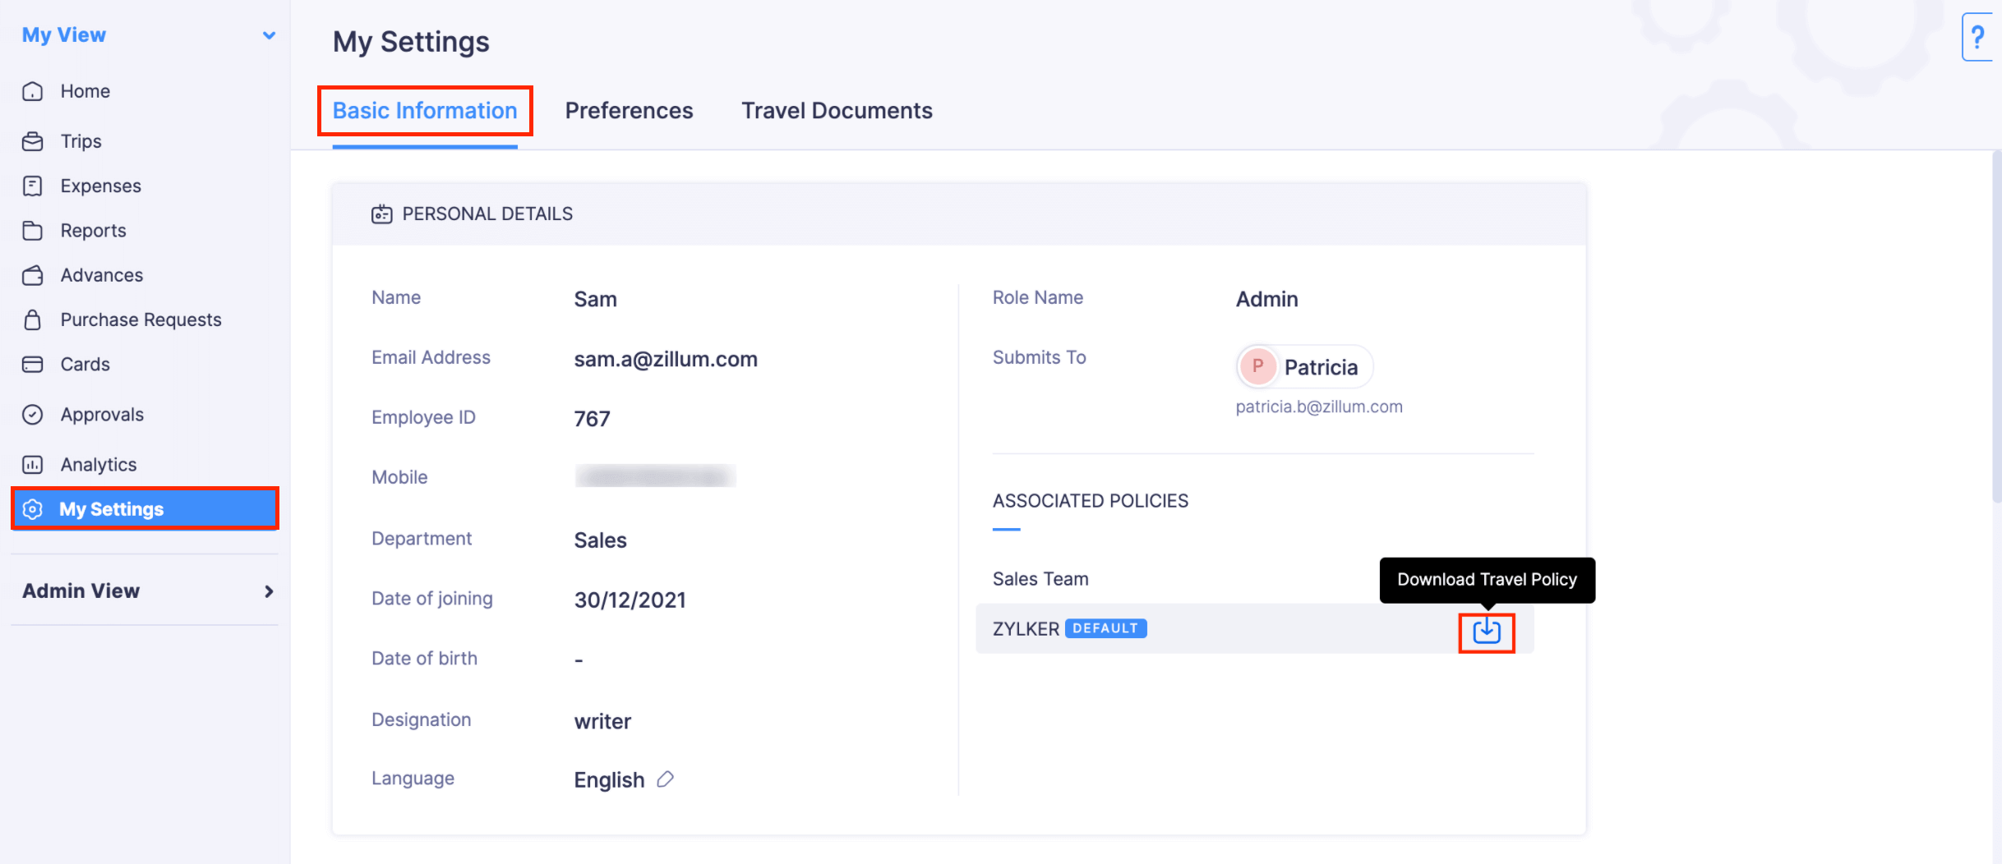Select Purchase Requests in sidebar
2002x864 pixels.
click(141, 319)
